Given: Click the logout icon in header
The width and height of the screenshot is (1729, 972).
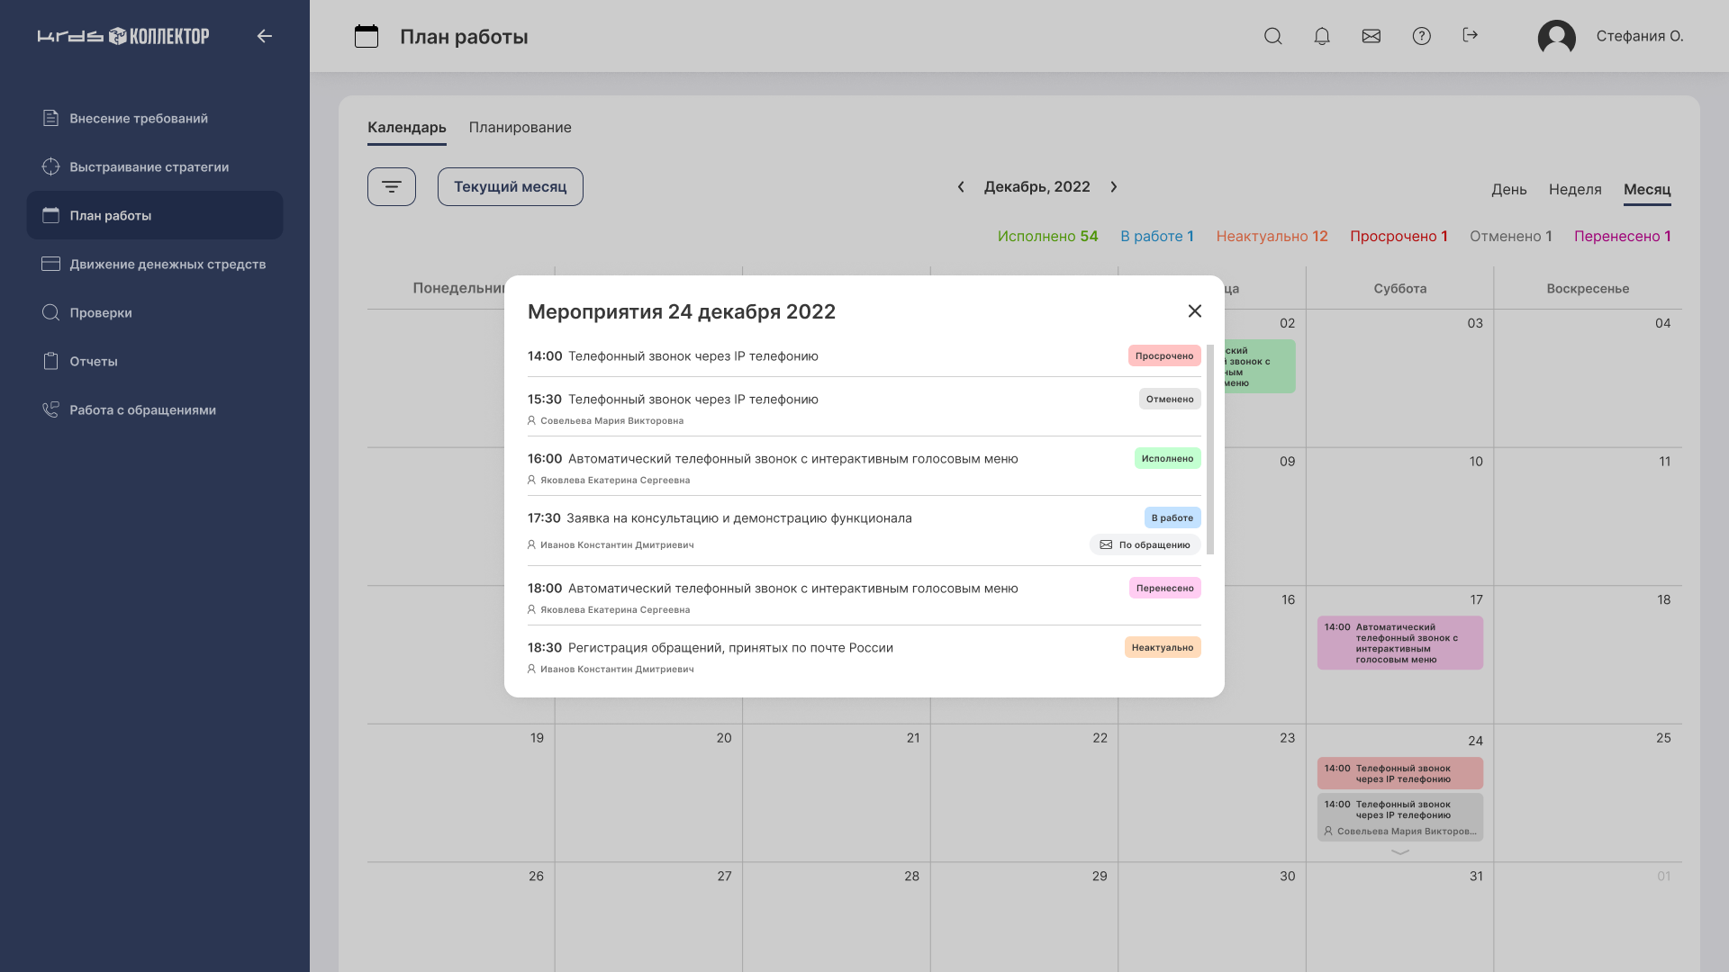Looking at the screenshot, I should click(1471, 35).
